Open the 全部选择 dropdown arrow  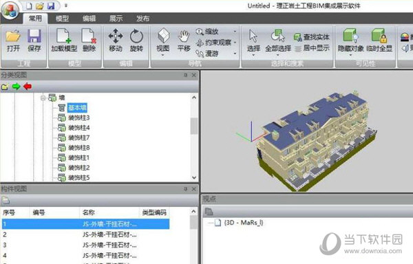[x=278, y=55]
